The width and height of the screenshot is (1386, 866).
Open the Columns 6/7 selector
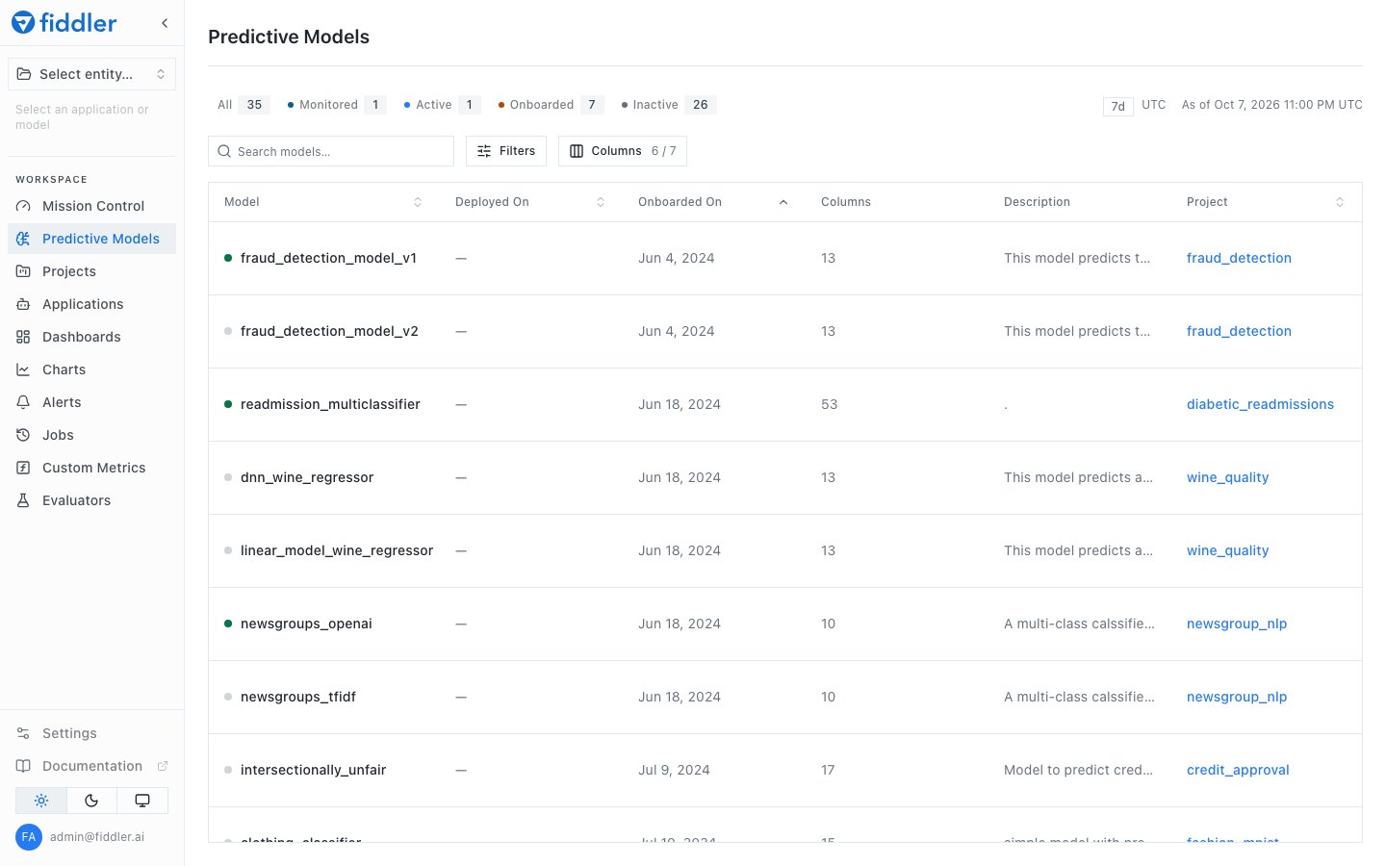(x=623, y=151)
